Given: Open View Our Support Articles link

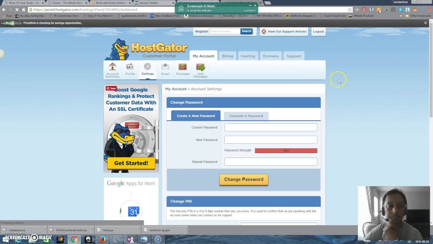Looking at the screenshot, I should pos(287,32).
